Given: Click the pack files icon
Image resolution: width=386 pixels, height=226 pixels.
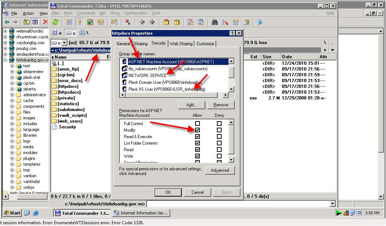Looking at the screenshot, I should [167, 22].
